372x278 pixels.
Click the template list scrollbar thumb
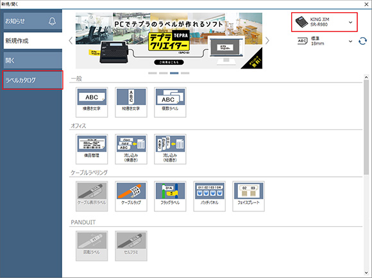tap(366, 127)
